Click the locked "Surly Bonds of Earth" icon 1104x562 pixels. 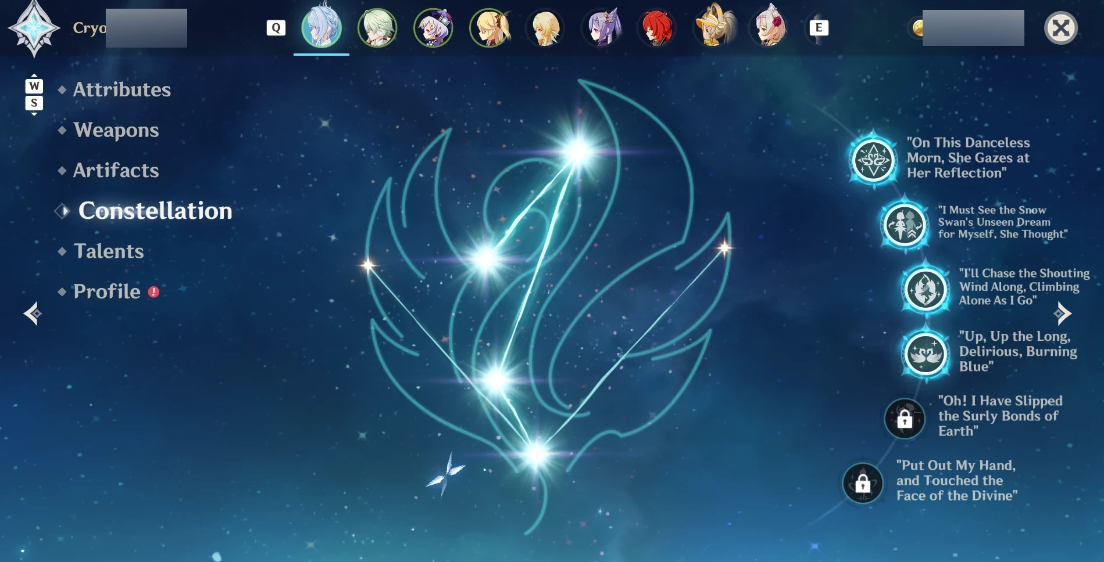(904, 418)
